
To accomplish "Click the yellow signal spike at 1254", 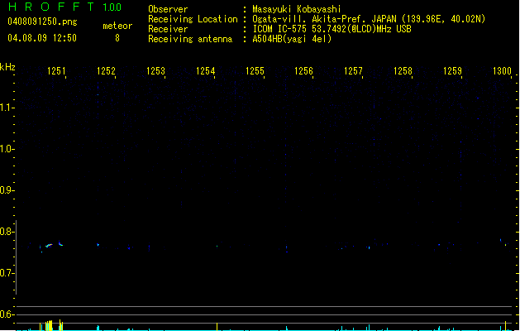I will [x=217, y=326].
